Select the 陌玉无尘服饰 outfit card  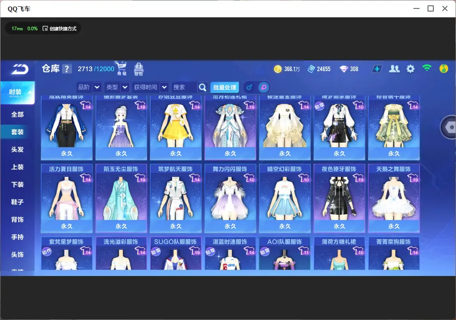coord(121,198)
